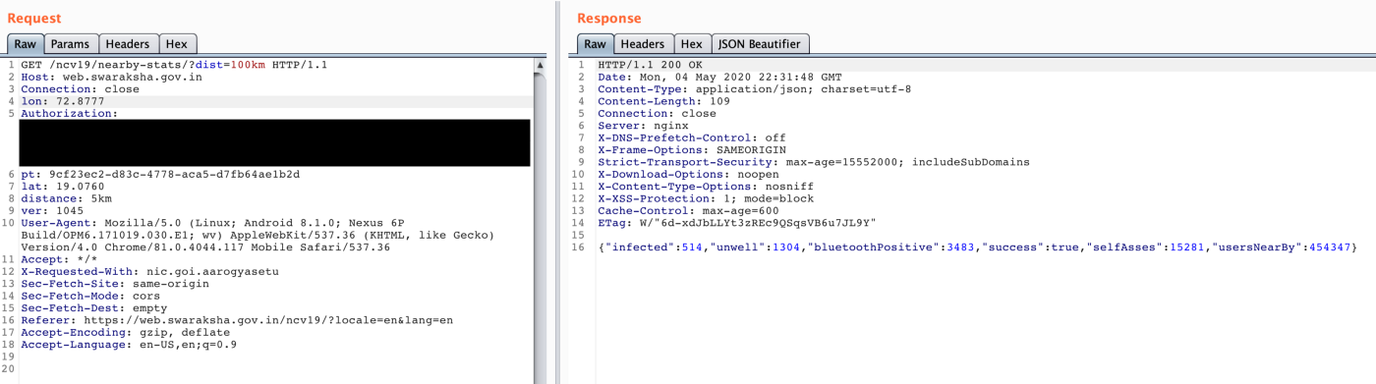Click the Response panel title

pyautogui.click(x=608, y=18)
